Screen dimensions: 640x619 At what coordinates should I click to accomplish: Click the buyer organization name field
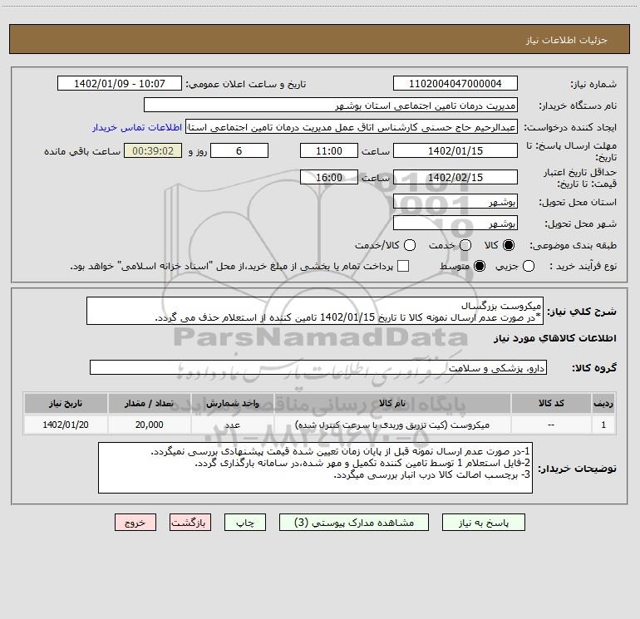(331, 106)
